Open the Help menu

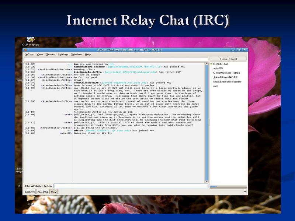tap(88, 54)
